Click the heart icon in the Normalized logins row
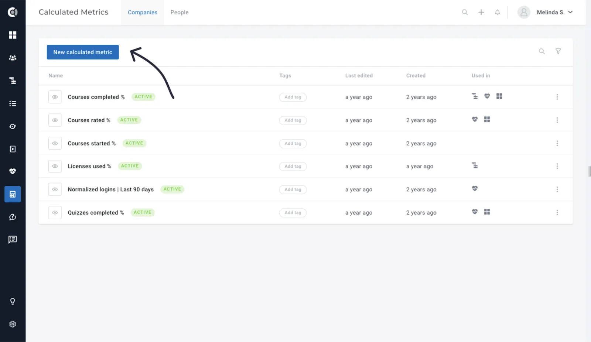This screenshot has height=342, width=591. pyautogui.click(x=475, y=189)
